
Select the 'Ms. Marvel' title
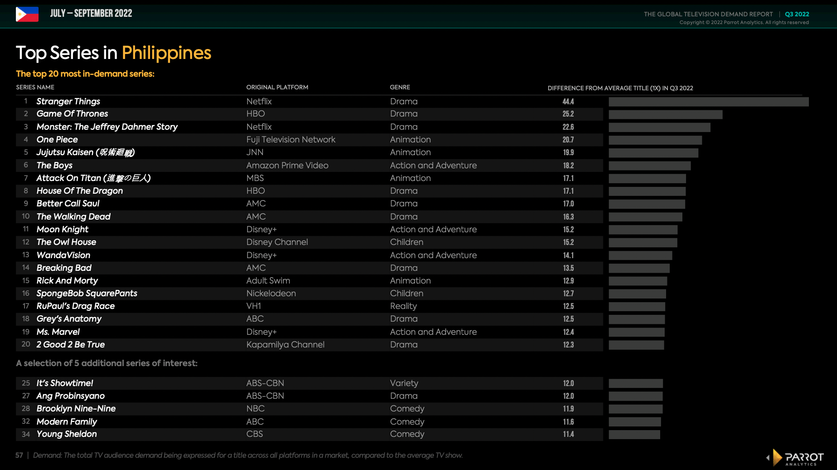(58, 332)
